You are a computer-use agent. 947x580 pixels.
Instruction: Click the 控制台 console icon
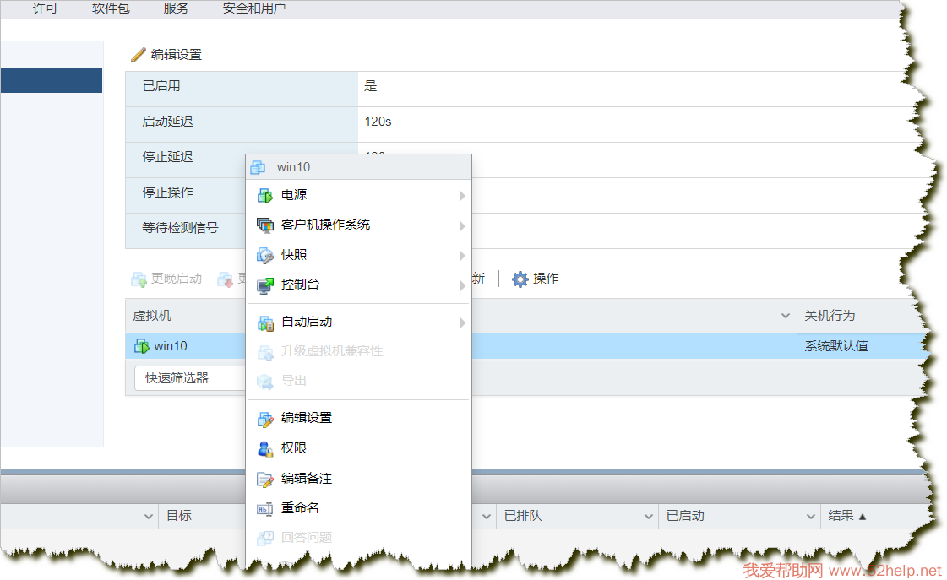(x=265, y=285)
